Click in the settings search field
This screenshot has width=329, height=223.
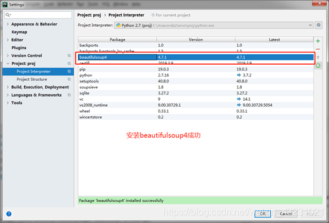coord(38,15)
